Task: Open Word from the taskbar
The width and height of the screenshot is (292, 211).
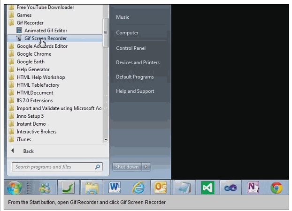Action: point(115,188)
